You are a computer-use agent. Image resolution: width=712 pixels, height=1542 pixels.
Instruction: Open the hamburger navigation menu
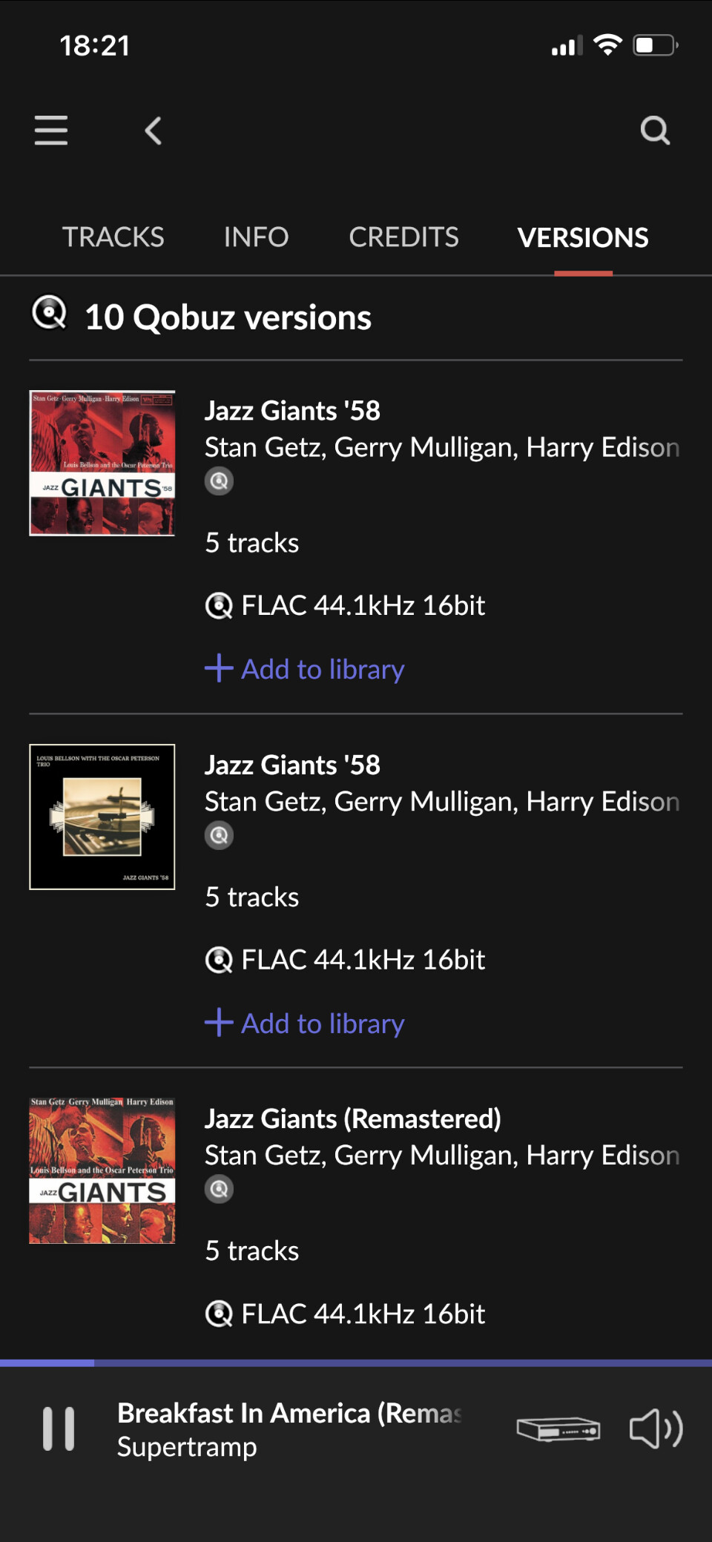click(51, 131)
